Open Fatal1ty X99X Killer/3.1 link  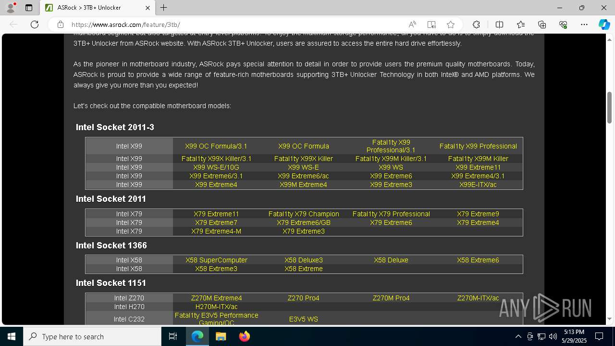[216, 159]
